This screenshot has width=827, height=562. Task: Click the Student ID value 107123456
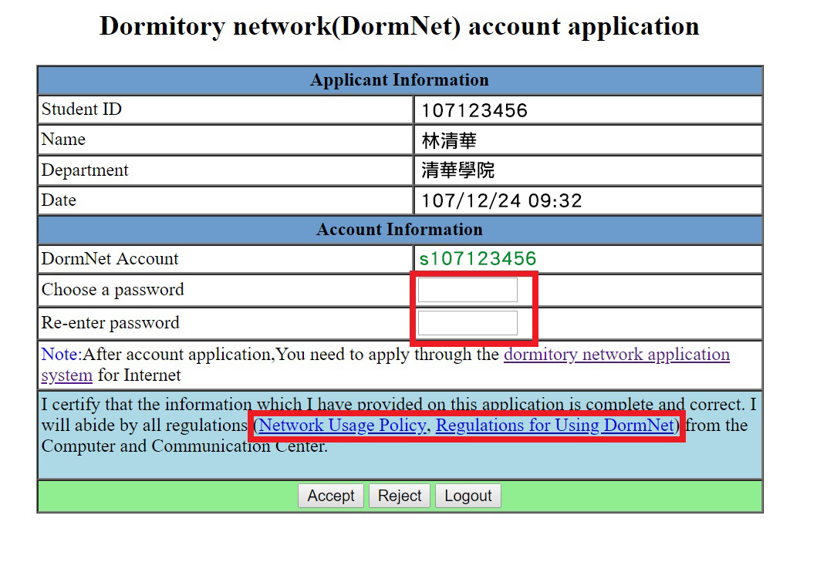(x=474, y=110)
